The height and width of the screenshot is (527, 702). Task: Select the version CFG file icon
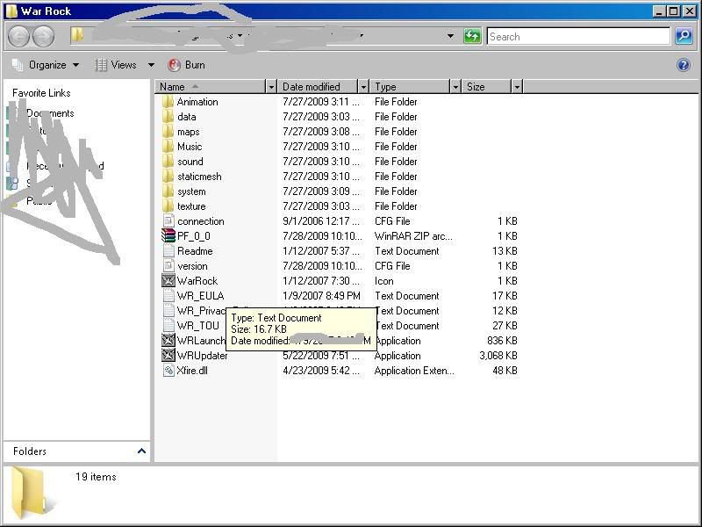(168, 266)
